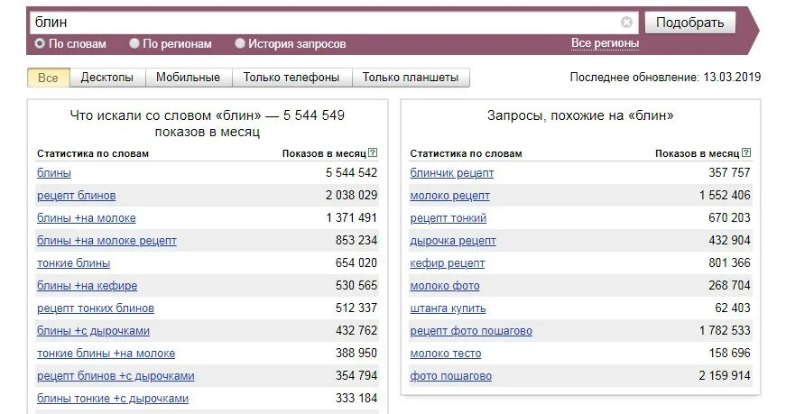
Task: Open the 'блины +с дырочками' link
Action: (x=93, y=331)
